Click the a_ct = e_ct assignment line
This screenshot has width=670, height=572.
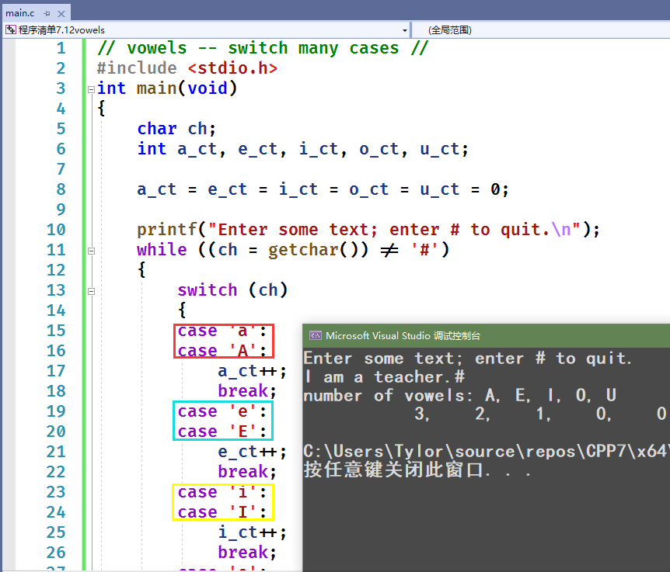tap(323, 189)
